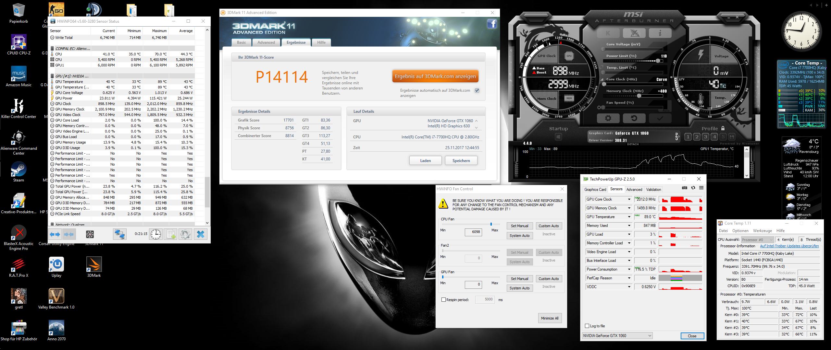Click HWiNFO logging start sheet icon

(171, 234)
